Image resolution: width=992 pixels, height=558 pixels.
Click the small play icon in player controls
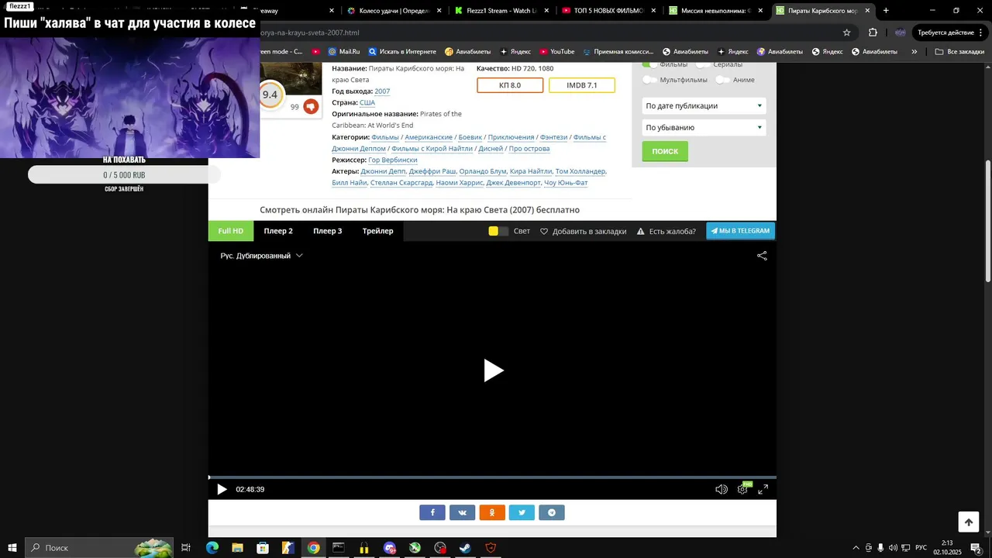(222, 489)
